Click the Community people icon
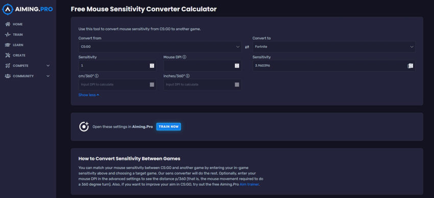The height and width of the screenshot is (198, 434). pos(8,76)
